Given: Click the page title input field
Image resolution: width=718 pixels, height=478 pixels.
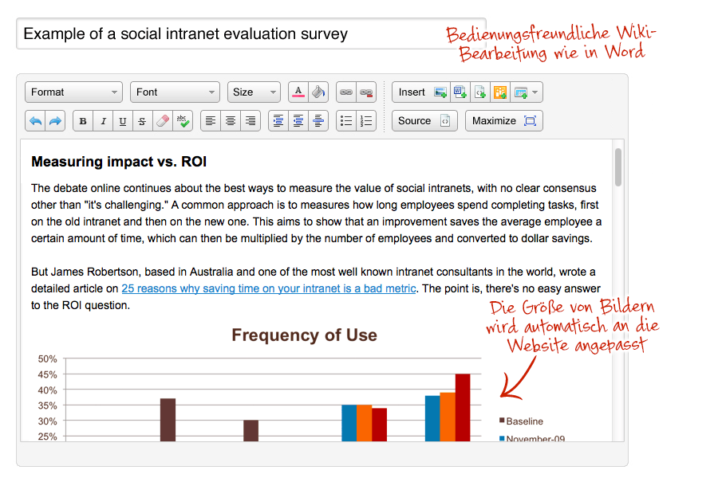Looking at the screenshot, I should tap(239, 34).
